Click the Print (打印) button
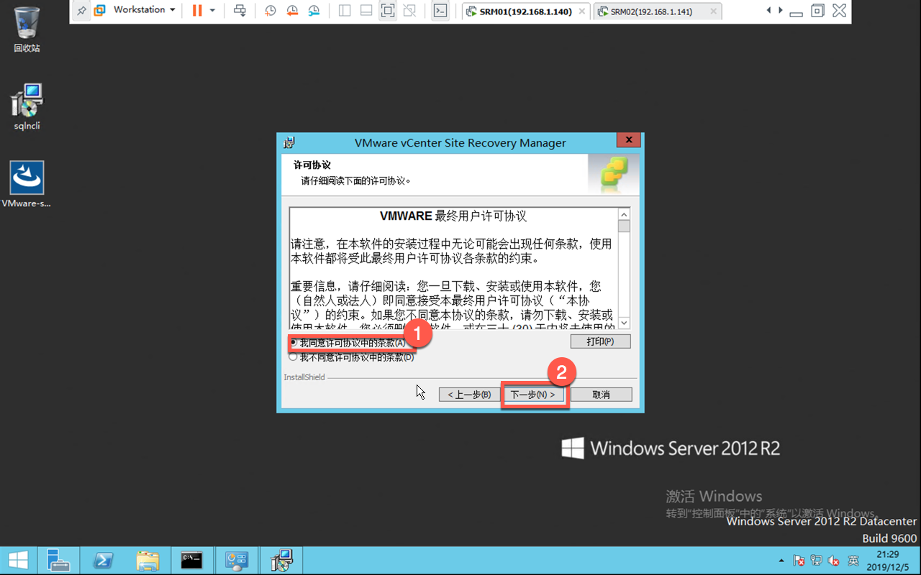Image resolution: width=921 pixels, height=575 pixels. (x=600, y=341)
